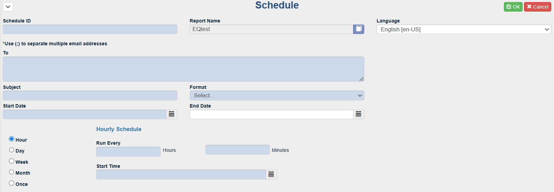
Task: Click the Minutes input field
Action: 237,150
